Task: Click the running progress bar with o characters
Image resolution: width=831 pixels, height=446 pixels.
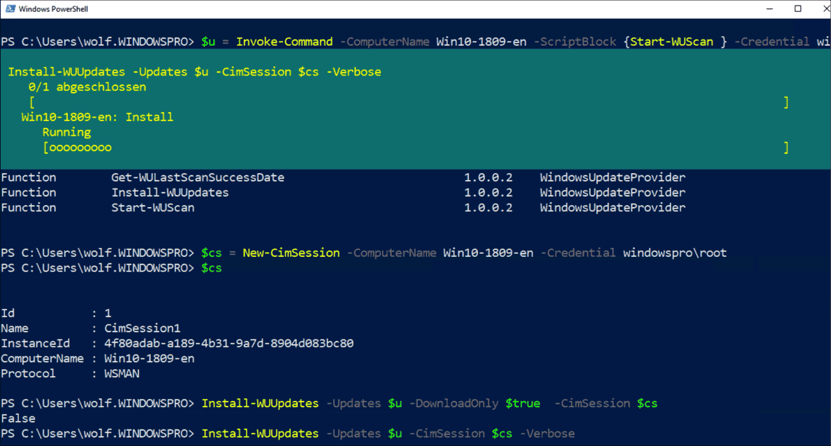Action: [78, 147]
